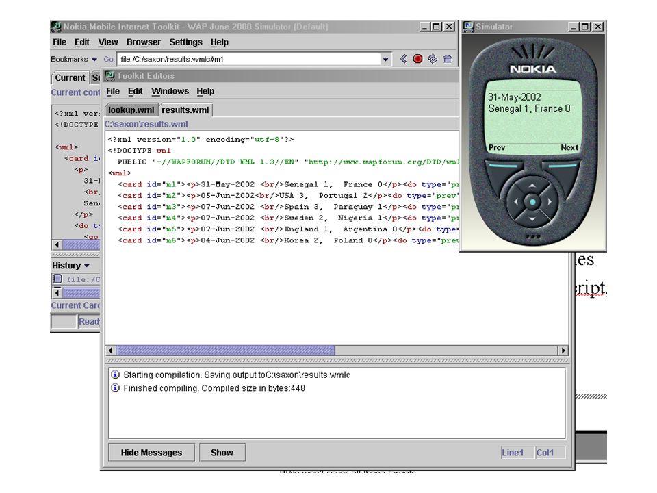Click the 31-May-2002 text on phone screen
Image resolution: width=657 pixels, height=493 pixels.
515,97
